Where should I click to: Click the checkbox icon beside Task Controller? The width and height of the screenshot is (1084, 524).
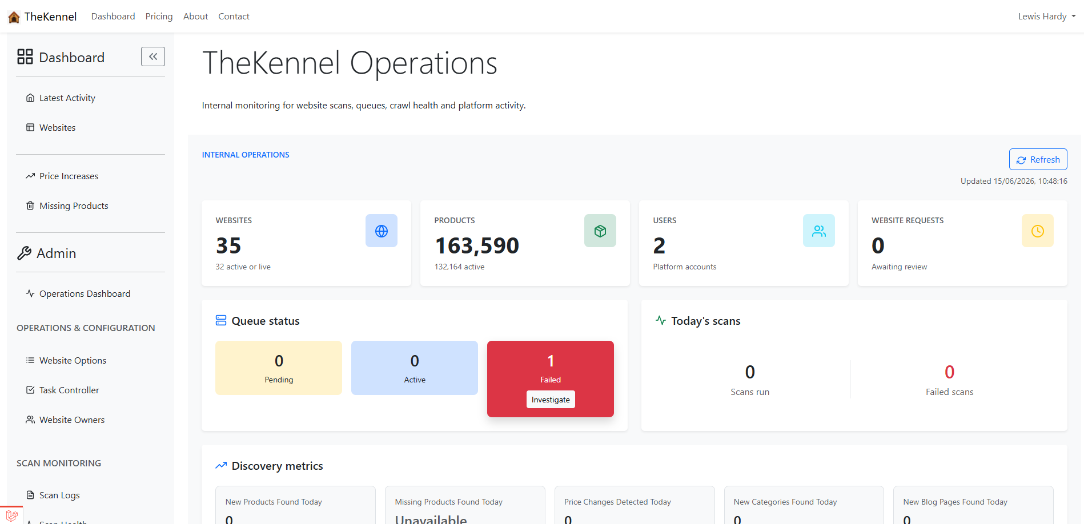(30, 390)
